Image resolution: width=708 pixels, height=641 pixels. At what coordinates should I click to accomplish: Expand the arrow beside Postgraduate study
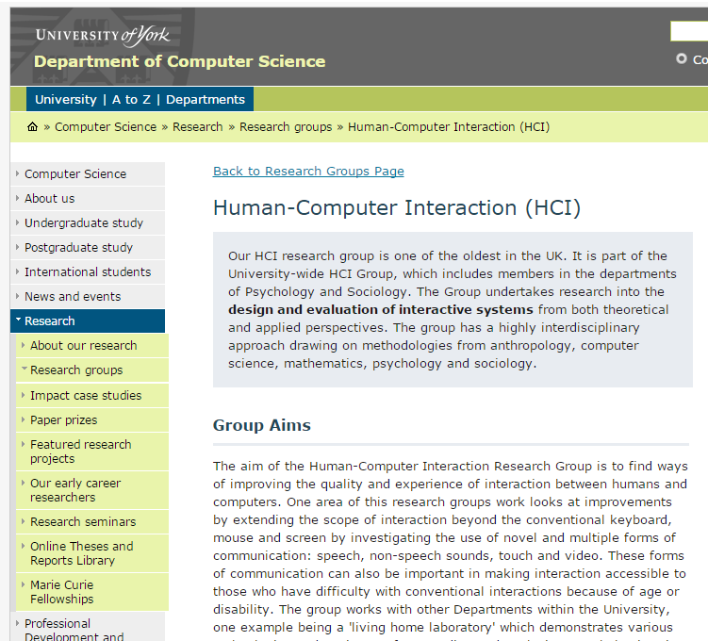[x=17, y=247]
